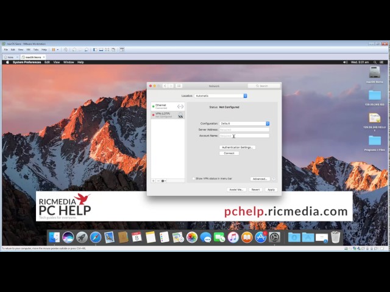Open macOS Window menu
This screenshot has width=390, height=292.
point(69,62)
